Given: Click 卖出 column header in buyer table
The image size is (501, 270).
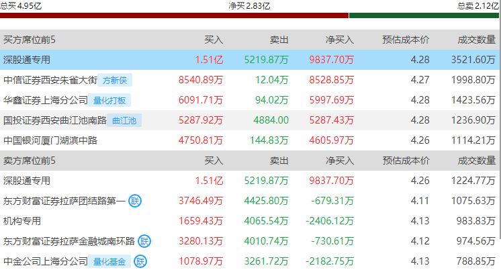Looking at the screenshot, I should tap(279, 40).
